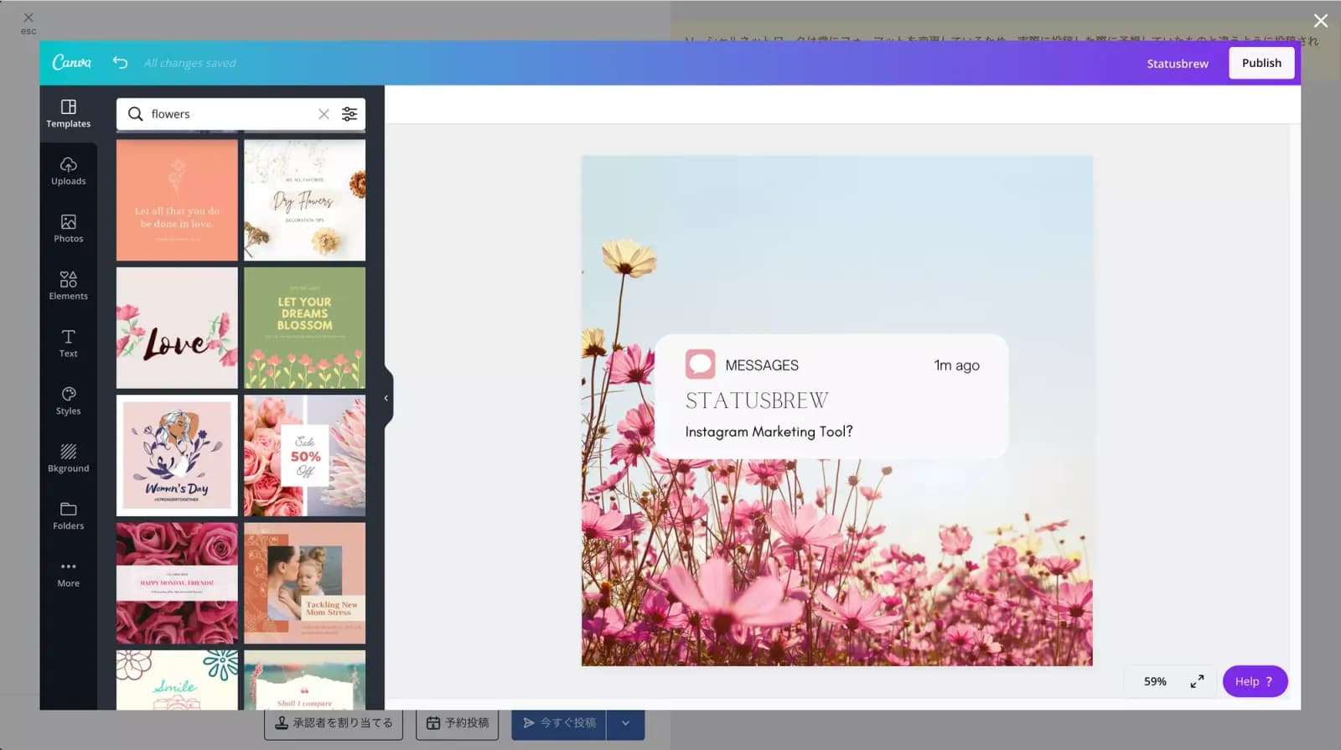Click the Publish button
This screenshot has width=1341, height=750.
pos(1261,63)
